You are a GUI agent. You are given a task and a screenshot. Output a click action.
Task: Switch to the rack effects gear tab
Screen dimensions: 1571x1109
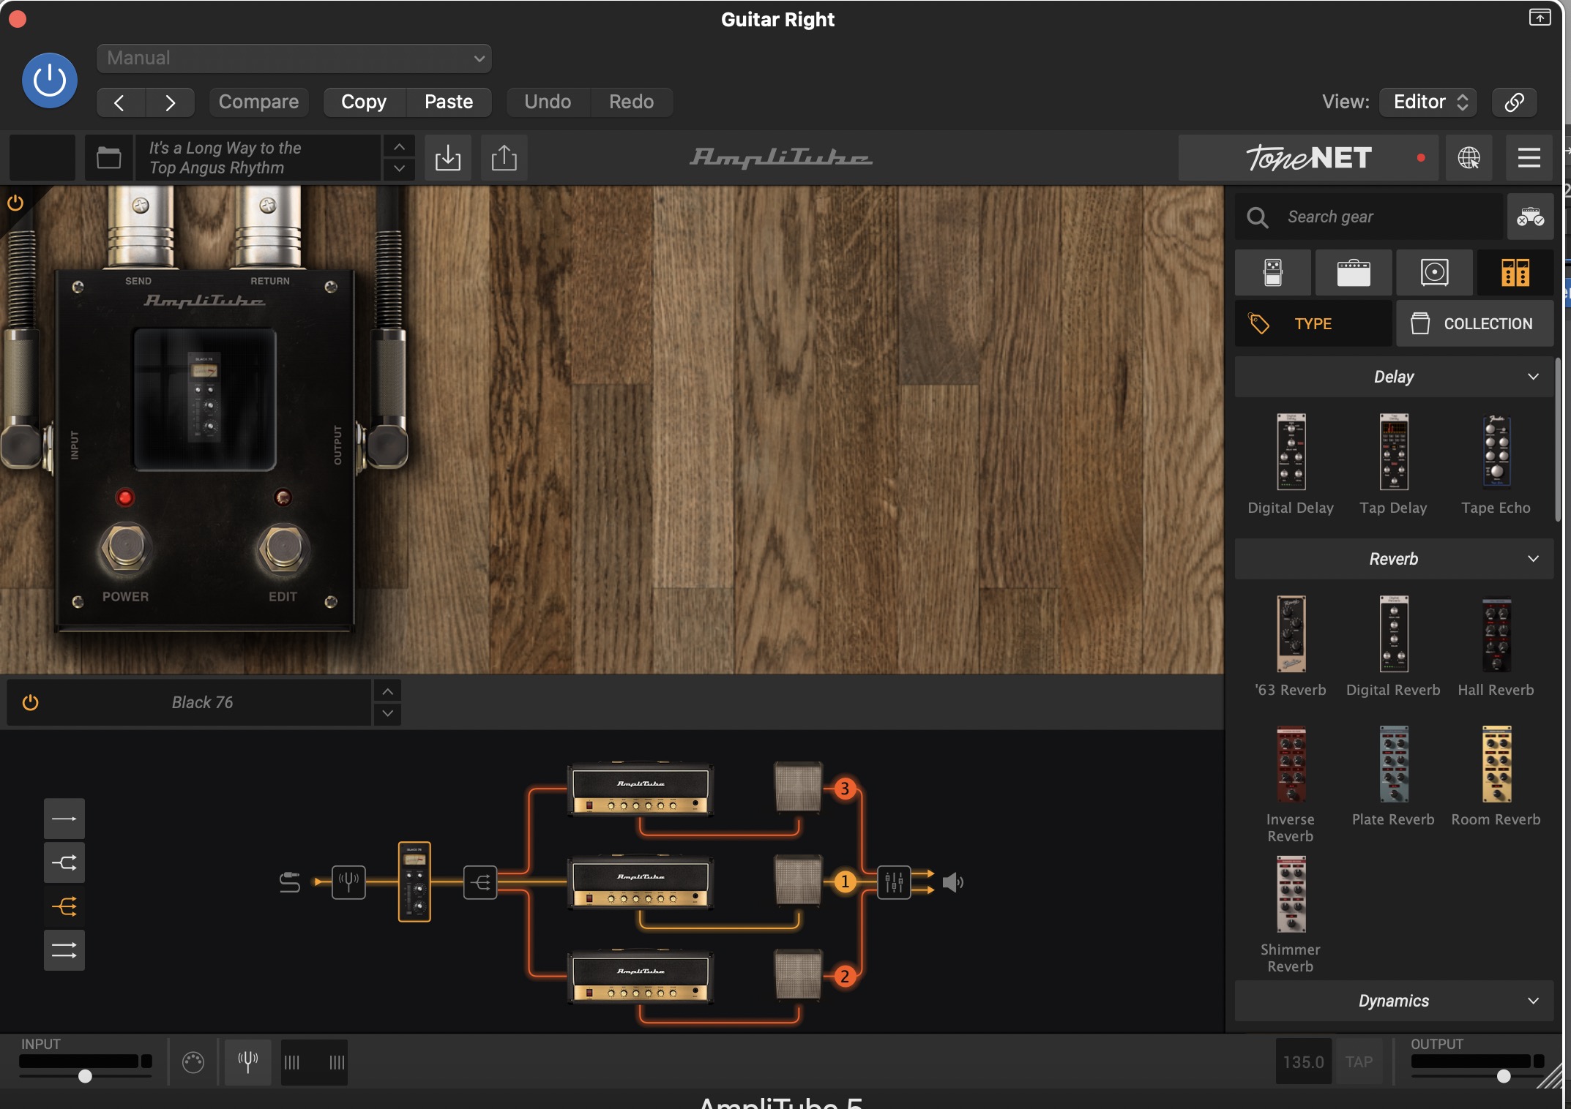(x=1515, y=272)
